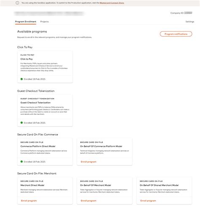Open the Guest Checkout Tokenization card

(x=45, y=111)
